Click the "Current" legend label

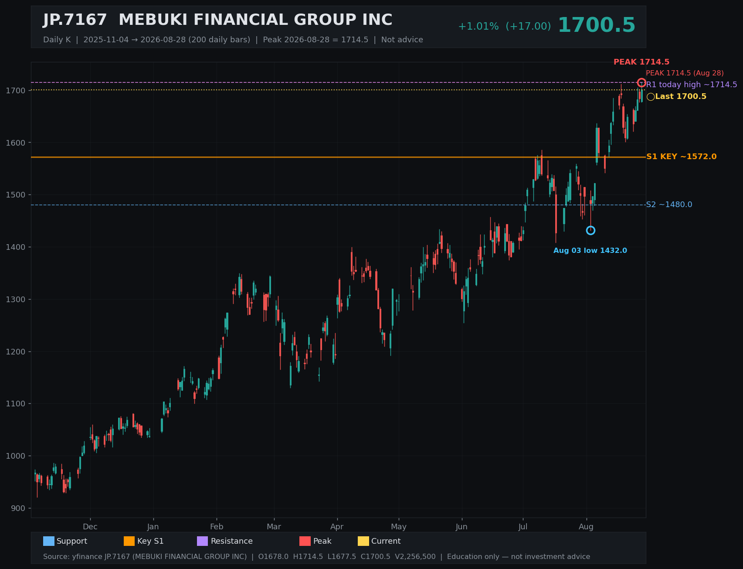(386, 541)
